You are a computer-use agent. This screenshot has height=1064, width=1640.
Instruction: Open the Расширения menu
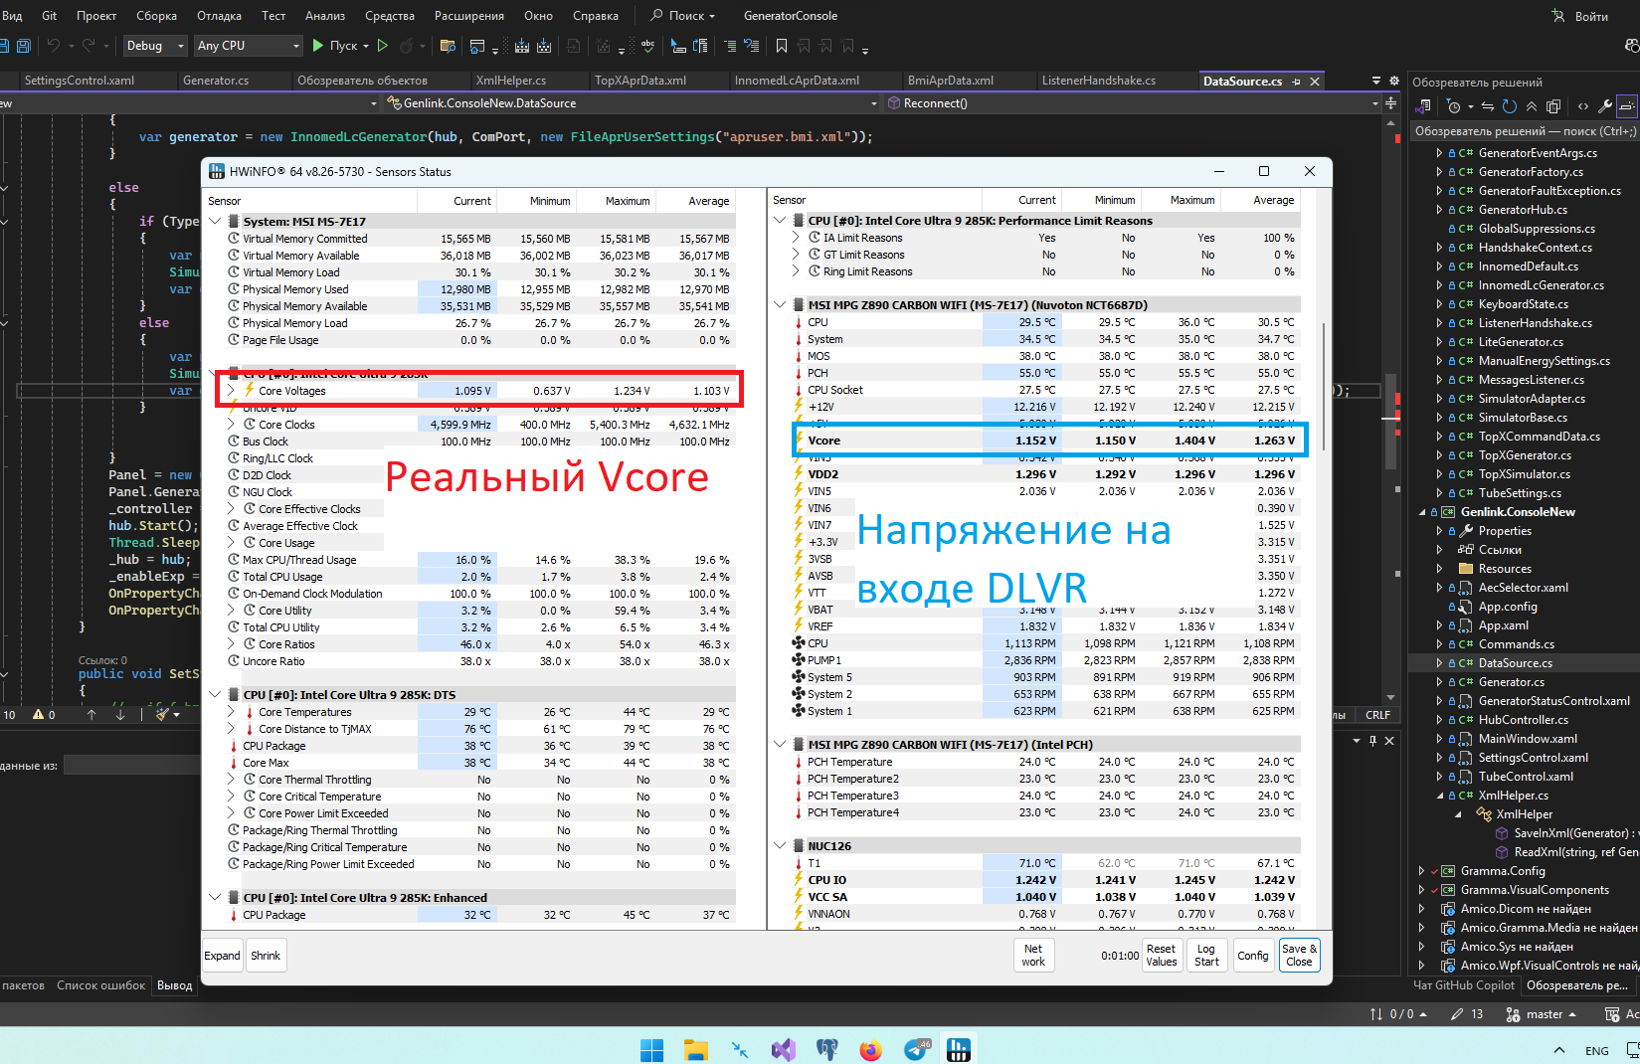coord(468,16)
